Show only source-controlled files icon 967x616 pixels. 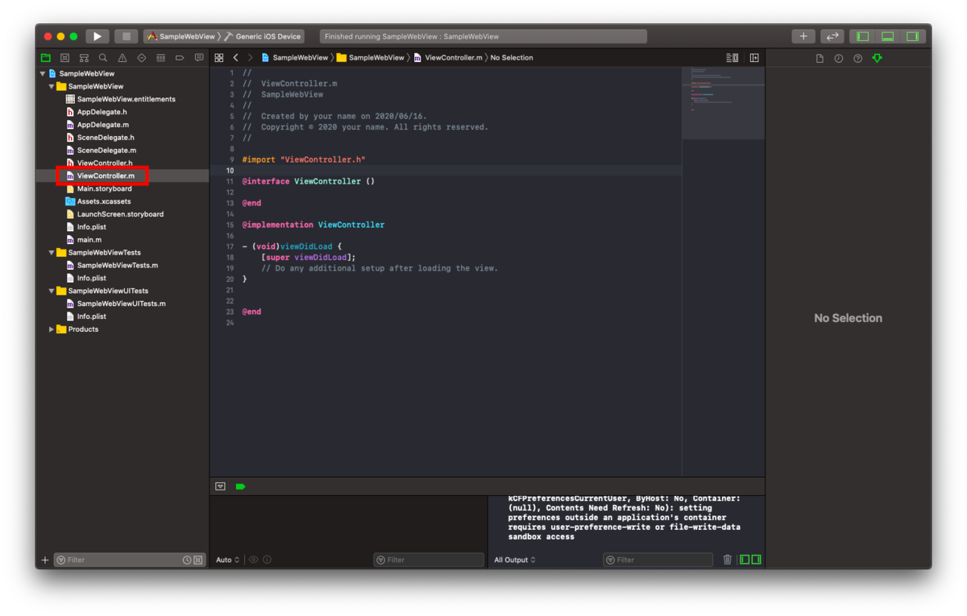coord(198,560)
